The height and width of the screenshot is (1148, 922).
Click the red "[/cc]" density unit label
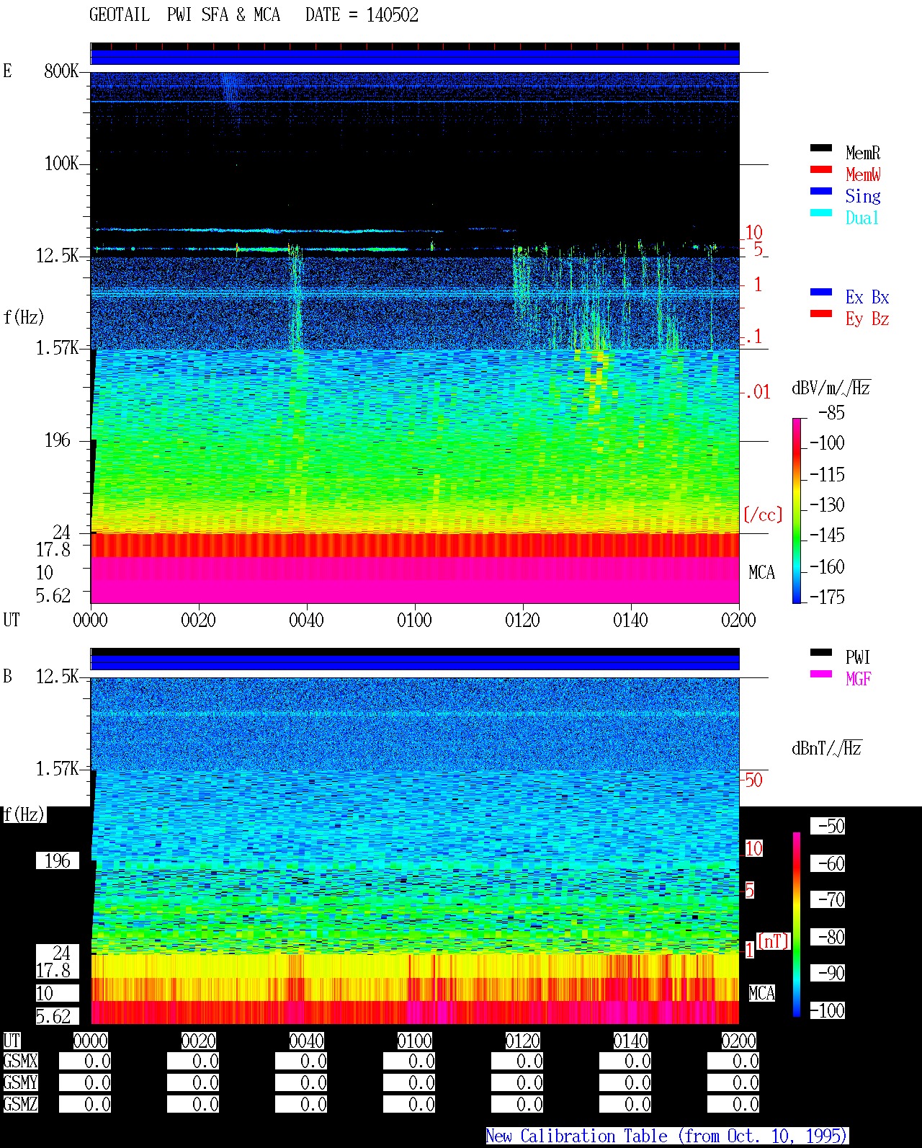pos(763,515)
